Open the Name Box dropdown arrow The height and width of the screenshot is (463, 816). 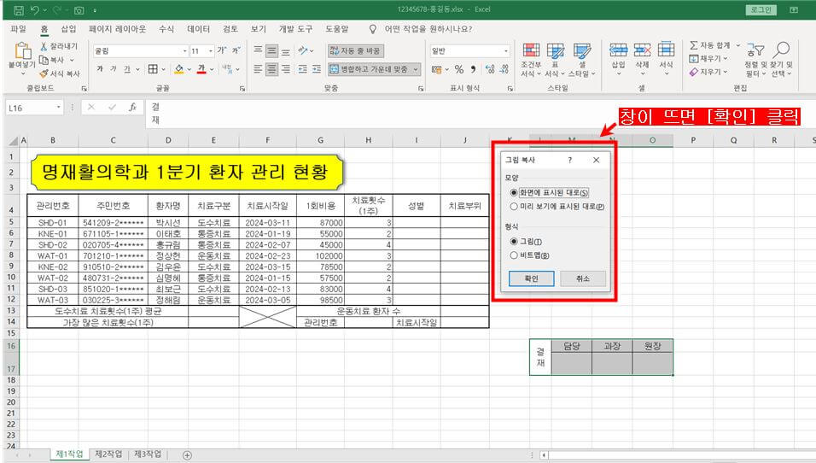(58, 108)
